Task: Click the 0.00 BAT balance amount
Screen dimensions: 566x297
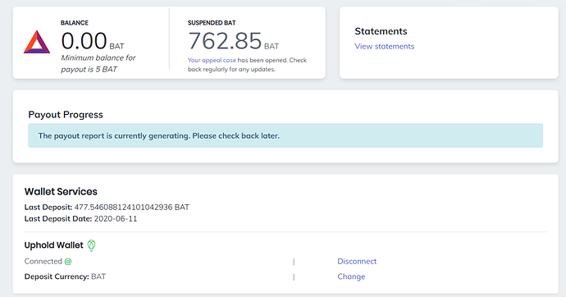Action: [x=93, y=40]
